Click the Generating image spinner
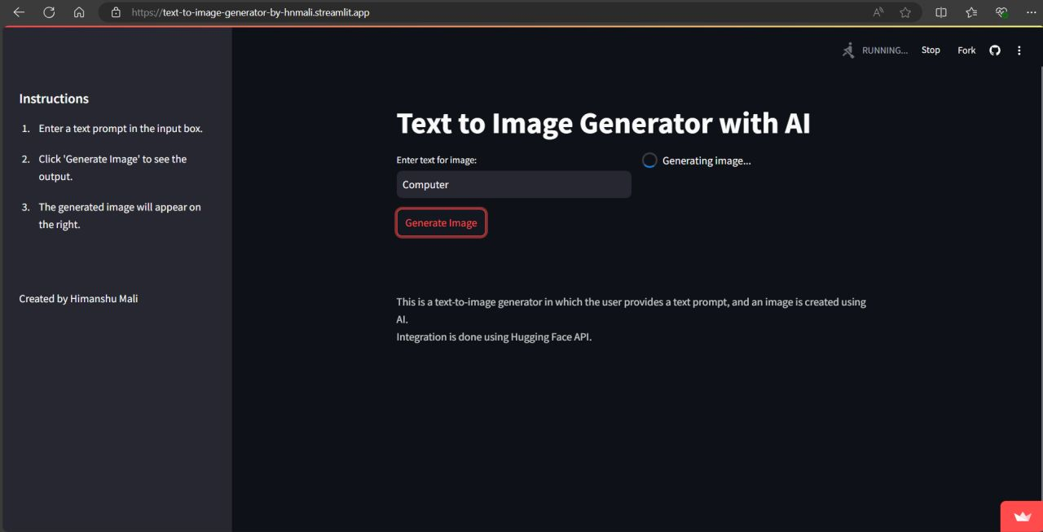This screenshot has height=532, width=1043. tap(649, 160)
